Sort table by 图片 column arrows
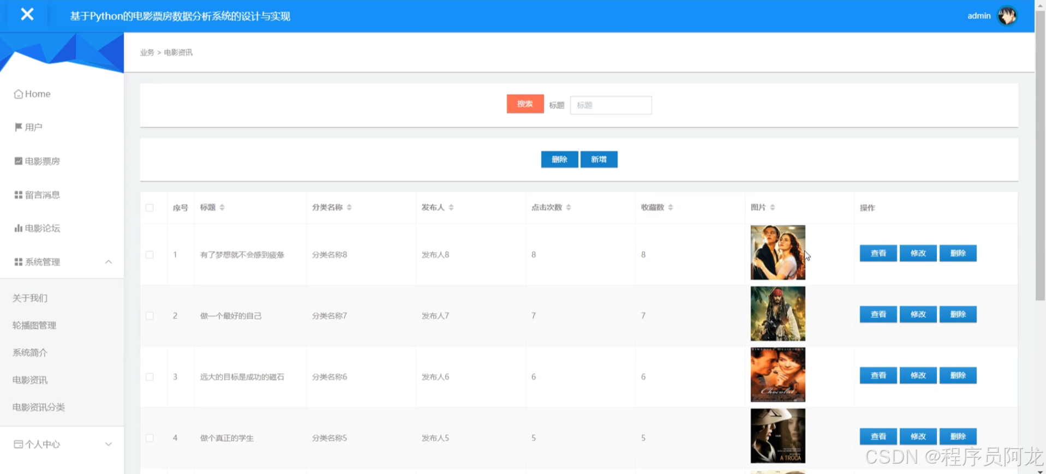 coord(773,207)
